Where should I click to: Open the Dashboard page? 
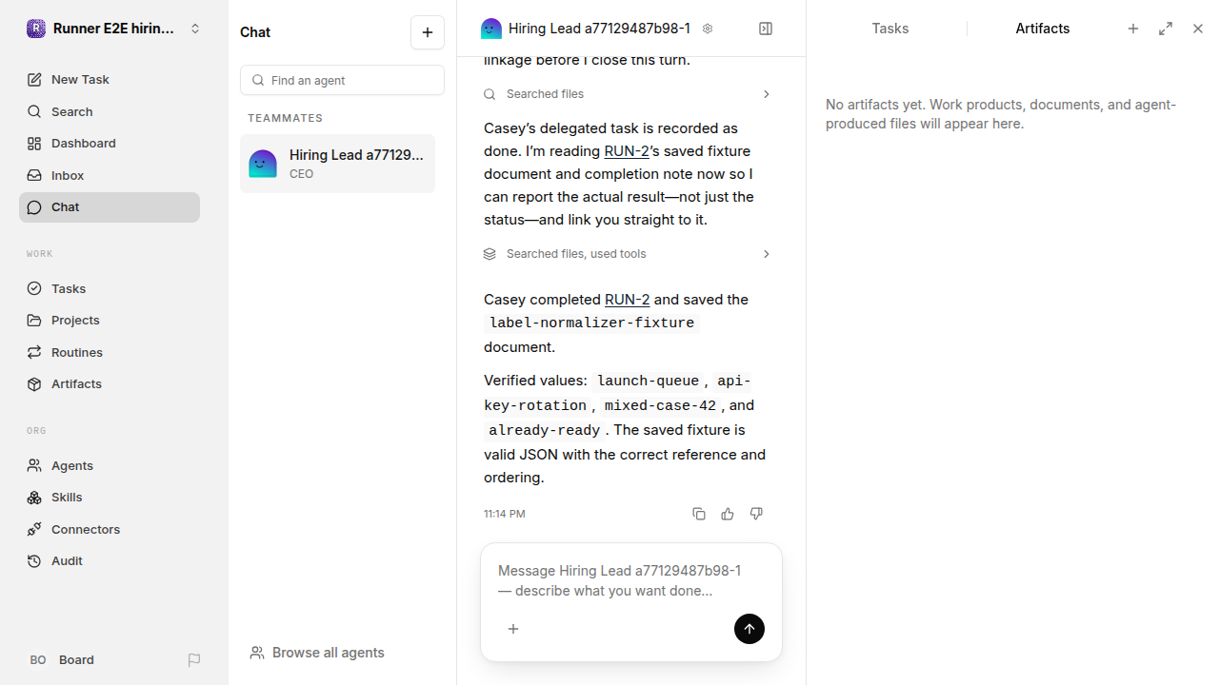110,144
